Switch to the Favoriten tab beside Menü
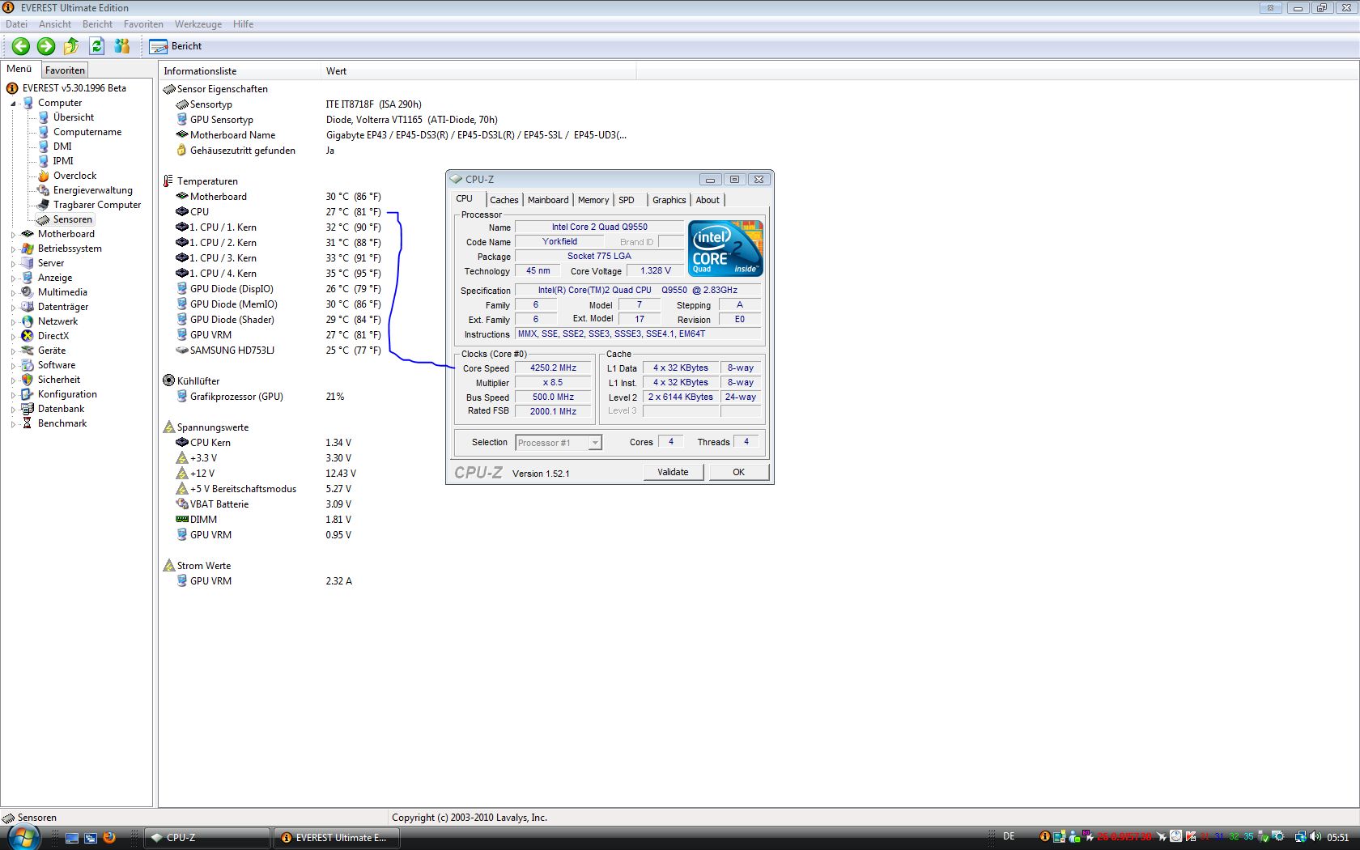 65,70
